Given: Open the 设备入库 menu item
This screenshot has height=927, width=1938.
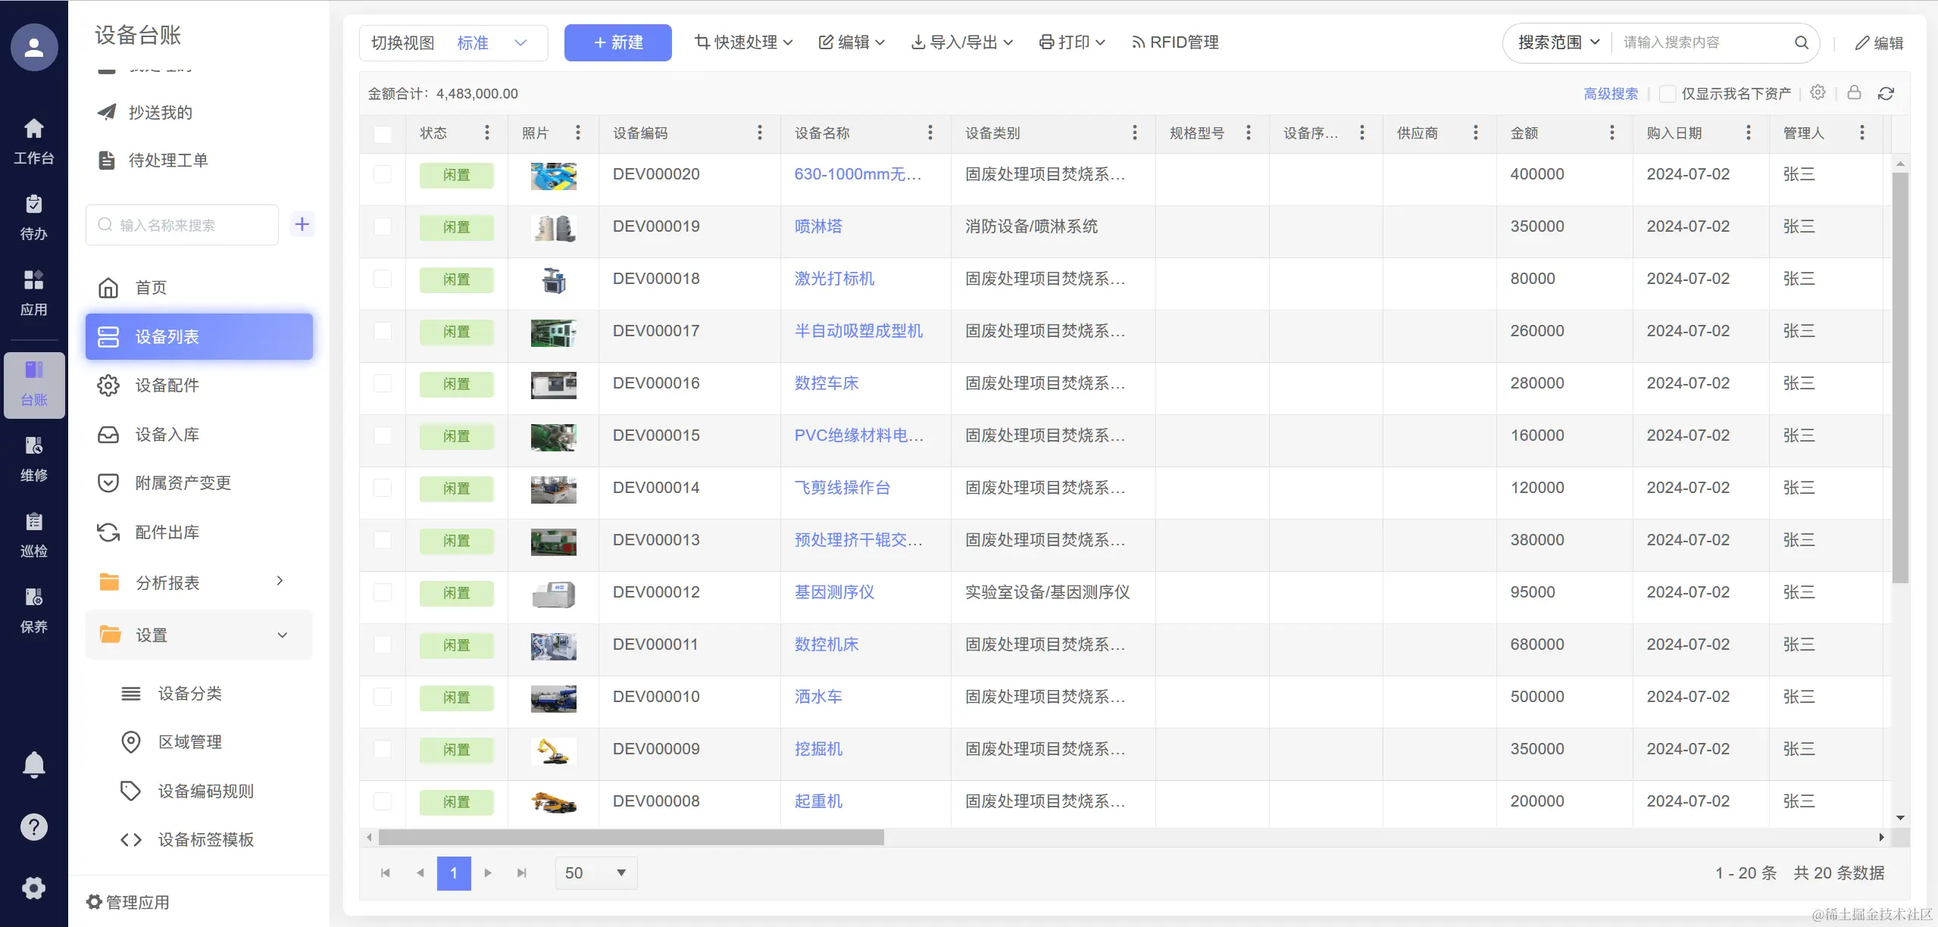Looking at the screenshot, I should pos(167,435).
